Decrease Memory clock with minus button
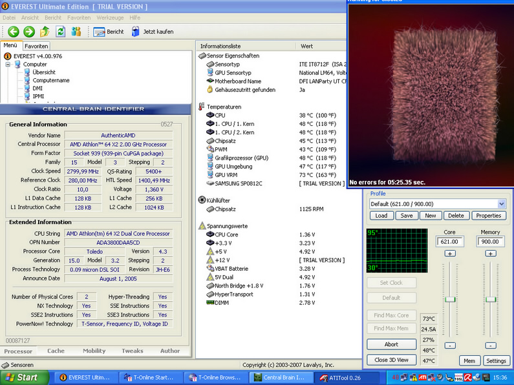 pyautogui.click(x=491, y=346)
